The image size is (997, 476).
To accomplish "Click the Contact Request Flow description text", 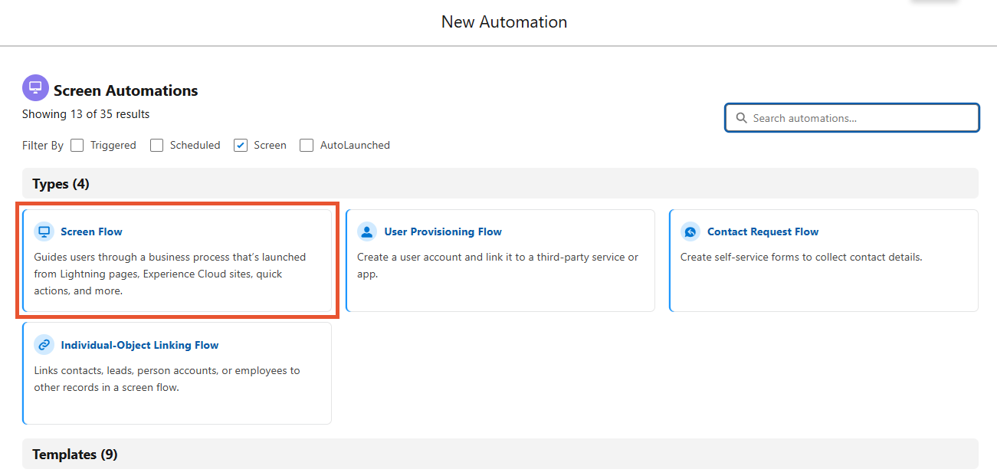I will click(802, 257).
